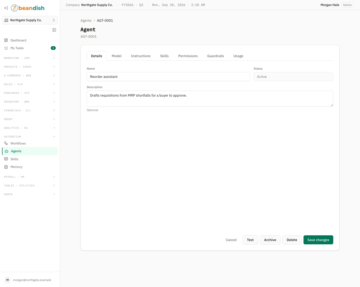Open the Northgate Supply Co. company switcher

click(30, 20)
